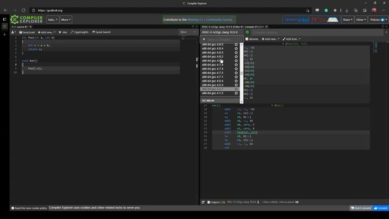This screenshot has height=219, width=389.
Task: Click the red browser profile avatar
Action: [374, 10]
